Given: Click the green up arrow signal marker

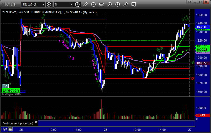Looking at the screenshot, I should 97,81.
